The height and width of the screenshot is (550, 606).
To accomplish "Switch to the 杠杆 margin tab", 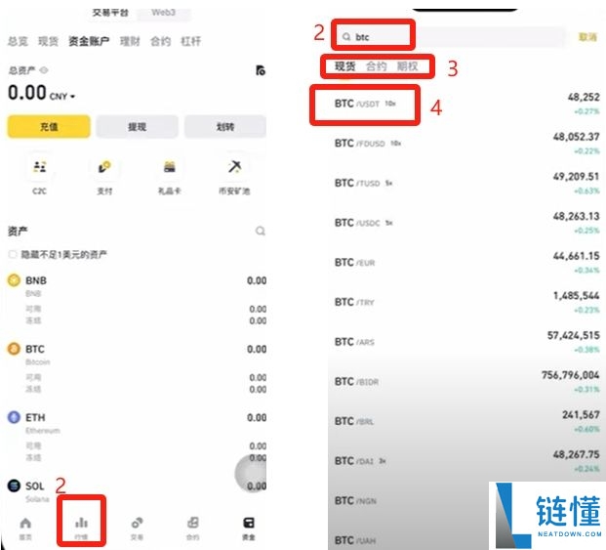I will pyautogui.click(x=191, y=41).
